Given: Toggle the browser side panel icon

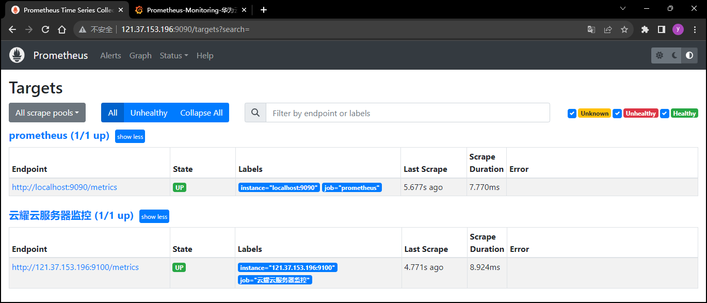Looking at the screenshot, I should pos(662,29).
